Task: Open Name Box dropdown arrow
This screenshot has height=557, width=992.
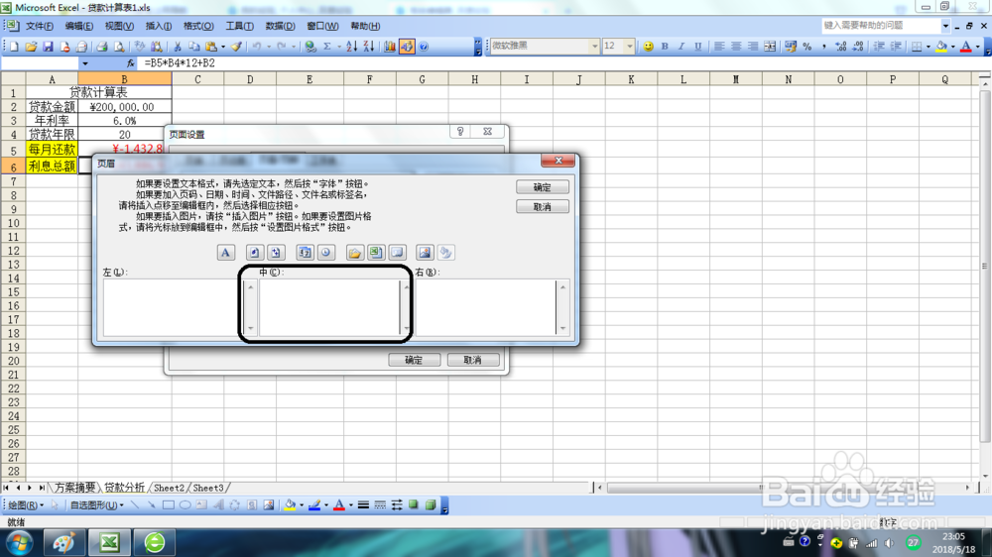Action: 84,63
